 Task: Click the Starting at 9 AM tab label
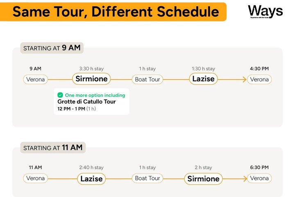[x=52, y=48]
